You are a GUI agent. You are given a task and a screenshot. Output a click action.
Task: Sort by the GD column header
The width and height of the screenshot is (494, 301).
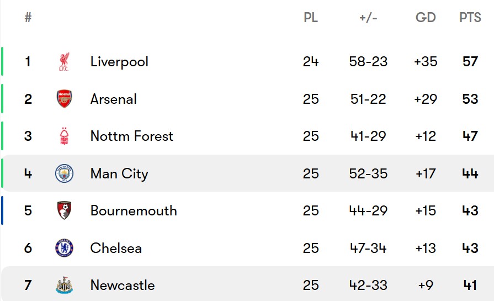click(x=426, y=17)
